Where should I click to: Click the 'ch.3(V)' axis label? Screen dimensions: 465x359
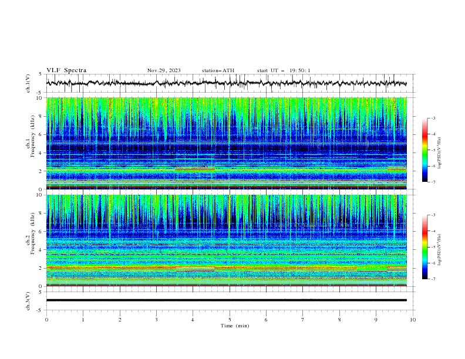[x=28, y=301]
